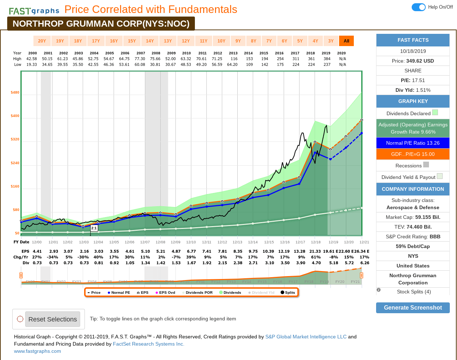Click the Reset Selections button
The width and height of the screenshot is (457, 360).
click(x=52, y=319)
